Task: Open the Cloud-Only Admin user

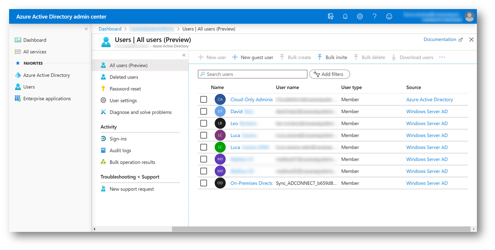Action: coord(251,99)
